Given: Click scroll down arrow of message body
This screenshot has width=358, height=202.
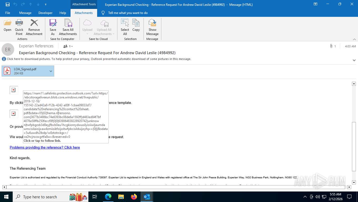Looking at the screenshot, I should [x=354, y=182].
